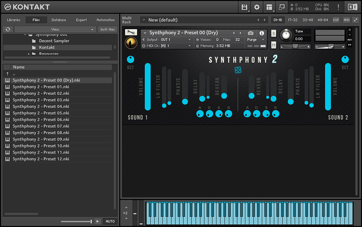Screen dimensions: 362x227
Task: Toggle minimized view icon
Action: [x=282, y=7]
